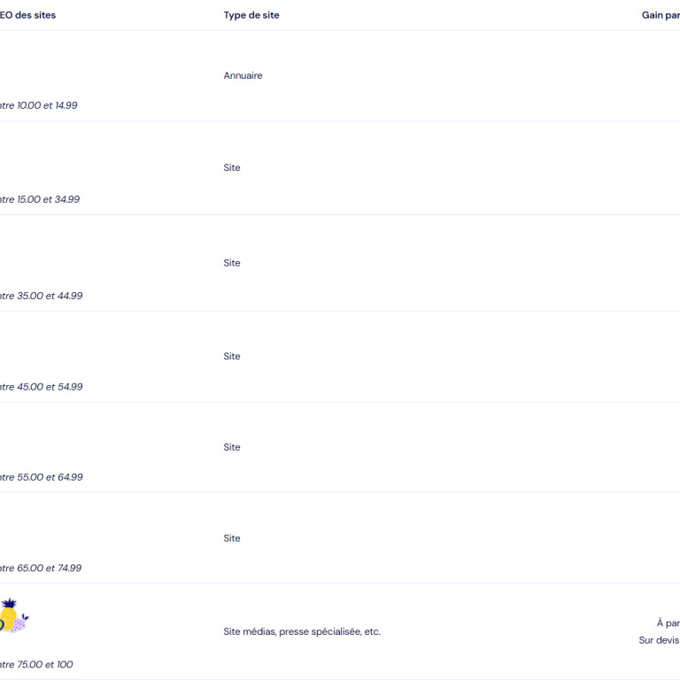680x680 pixels.
Task: Select "Site" in the 65.00–74.99 row
Action: point(232,538)
